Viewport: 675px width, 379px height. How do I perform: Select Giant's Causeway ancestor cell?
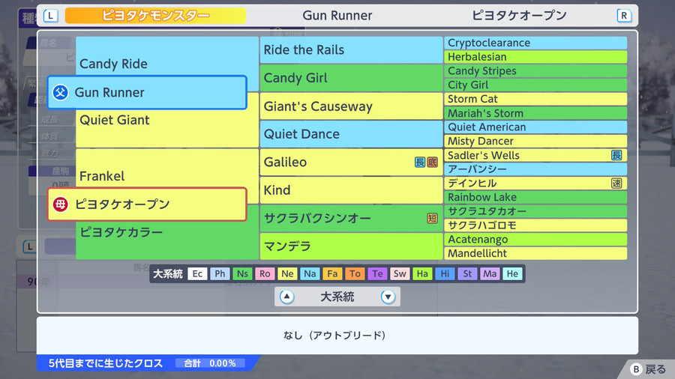pyautogui.click(x=351, y=106)
